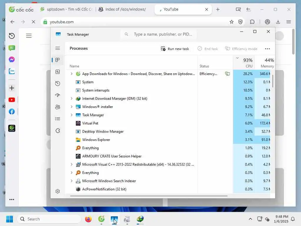Expand Task Manager process group
Screen dimensions: 301x226
(x=72, y=115)
